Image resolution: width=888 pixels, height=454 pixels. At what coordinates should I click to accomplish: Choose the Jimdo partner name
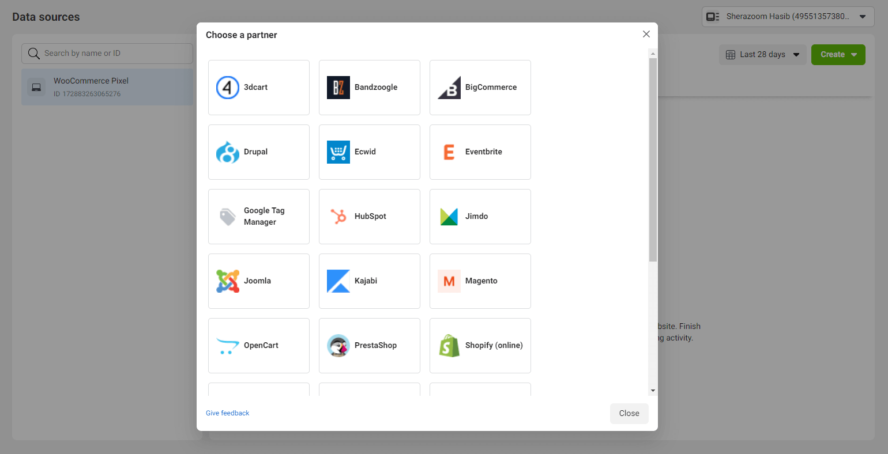476,217
